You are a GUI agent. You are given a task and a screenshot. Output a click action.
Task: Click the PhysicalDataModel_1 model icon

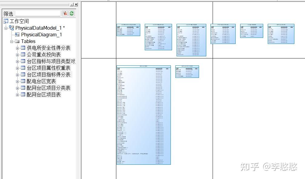click(12, 28)
